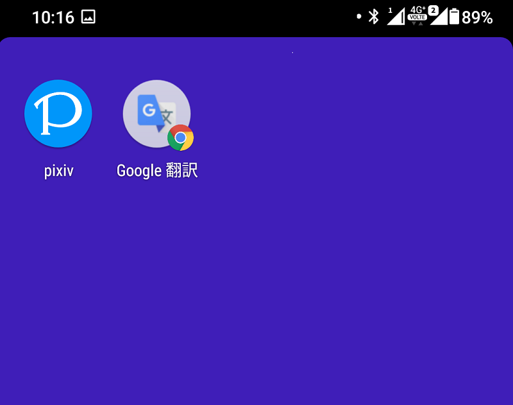Image resolution: width=513 pixels, height=405 pixels.
Task: Tap the SIM 1 signal strength icon
Action: click(x=396, y=17)
